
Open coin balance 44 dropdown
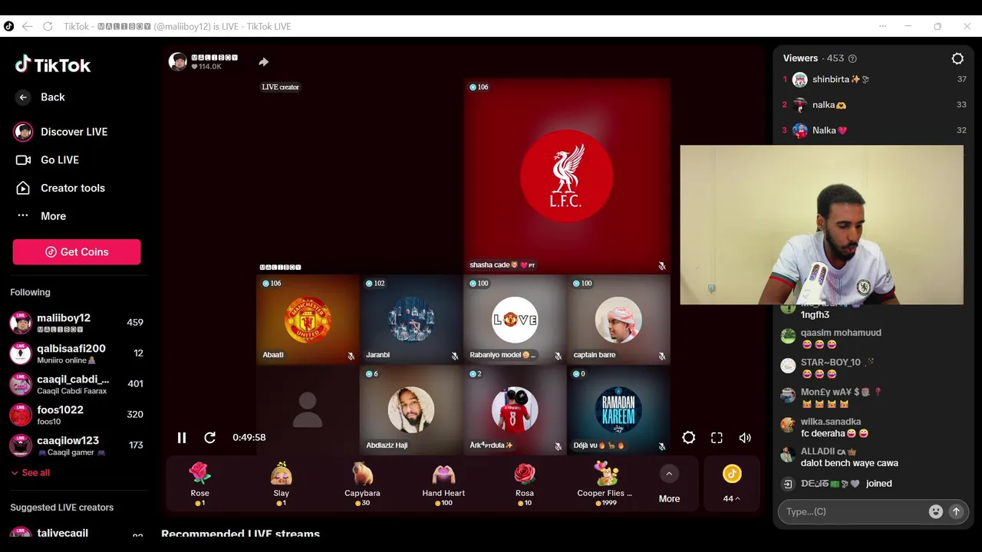coord(732,484)
